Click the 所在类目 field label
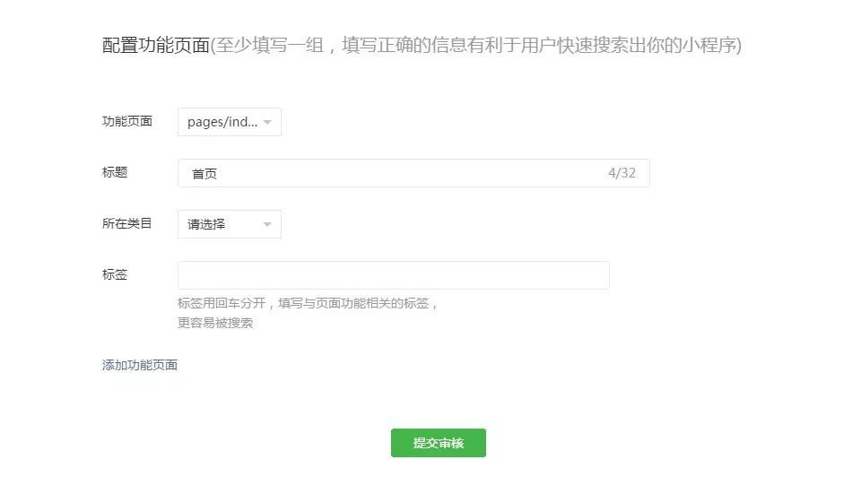 [127, 223]
